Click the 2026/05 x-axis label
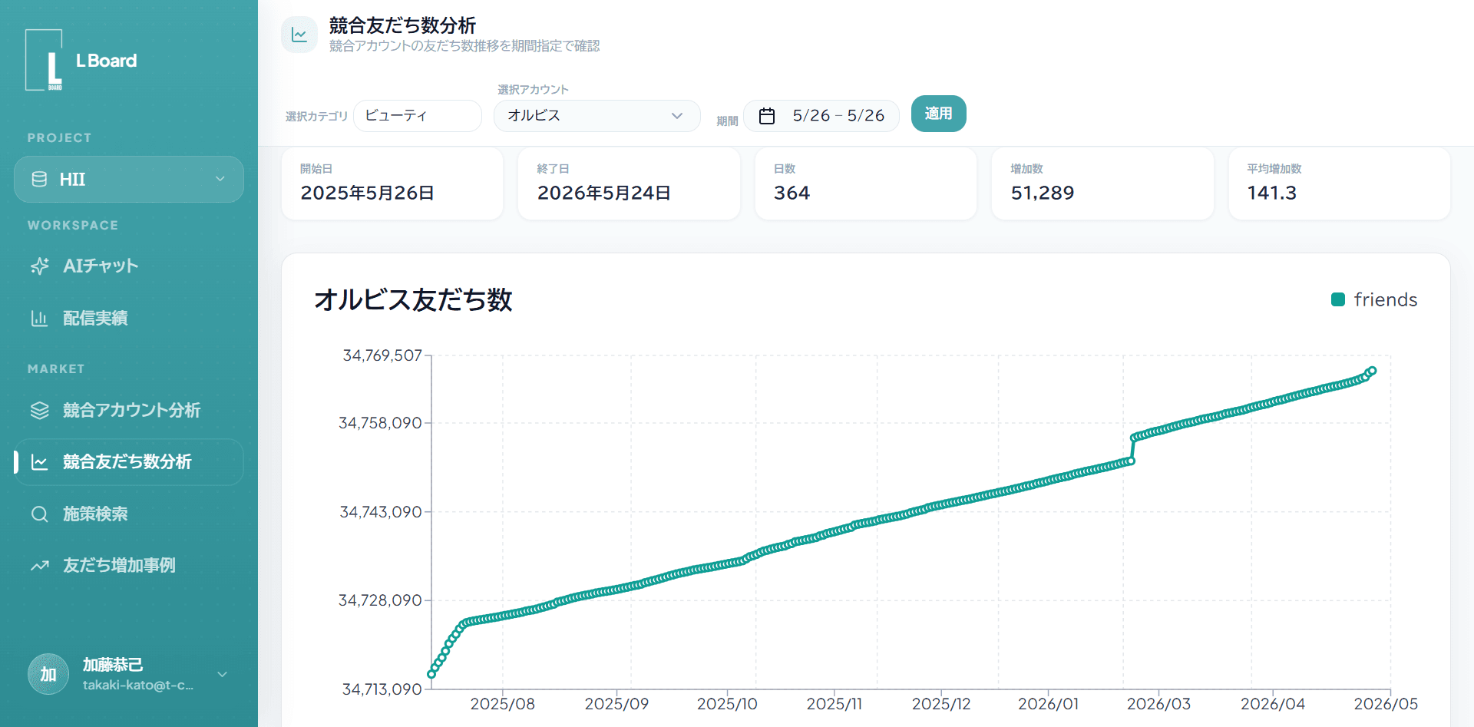 click(1386, 704)
